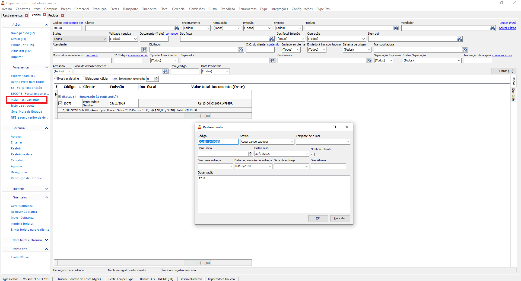Close the Rastreamentos tab
Image resolution: width=521 pixels, height=281 pixels.
click(26, 15)
